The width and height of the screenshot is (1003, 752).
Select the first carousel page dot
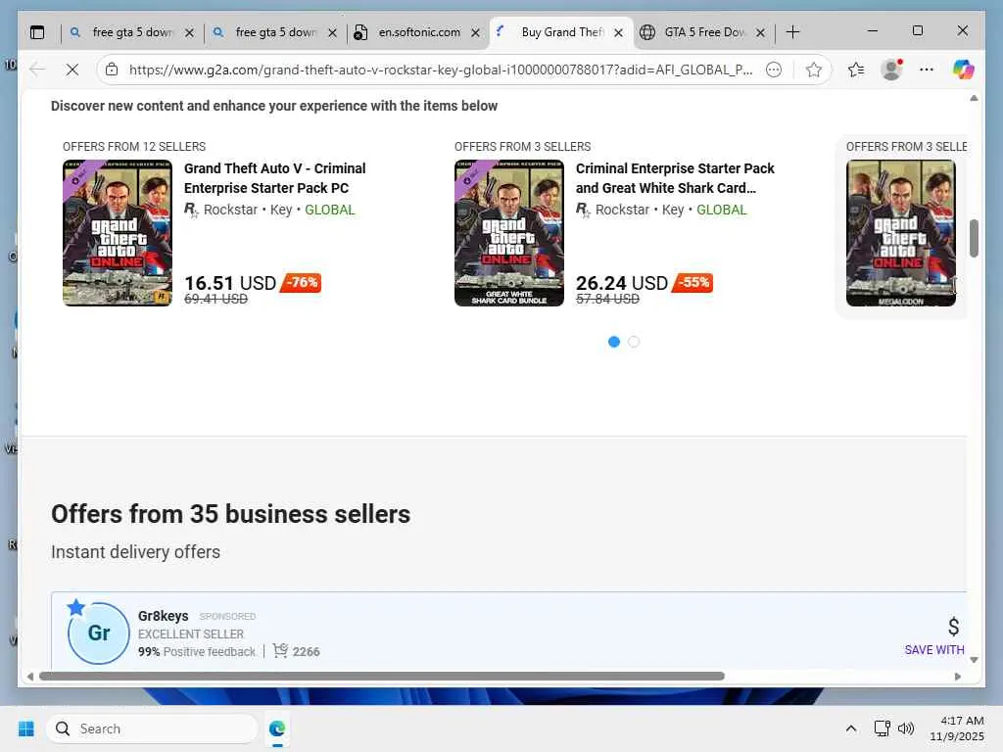614,342
